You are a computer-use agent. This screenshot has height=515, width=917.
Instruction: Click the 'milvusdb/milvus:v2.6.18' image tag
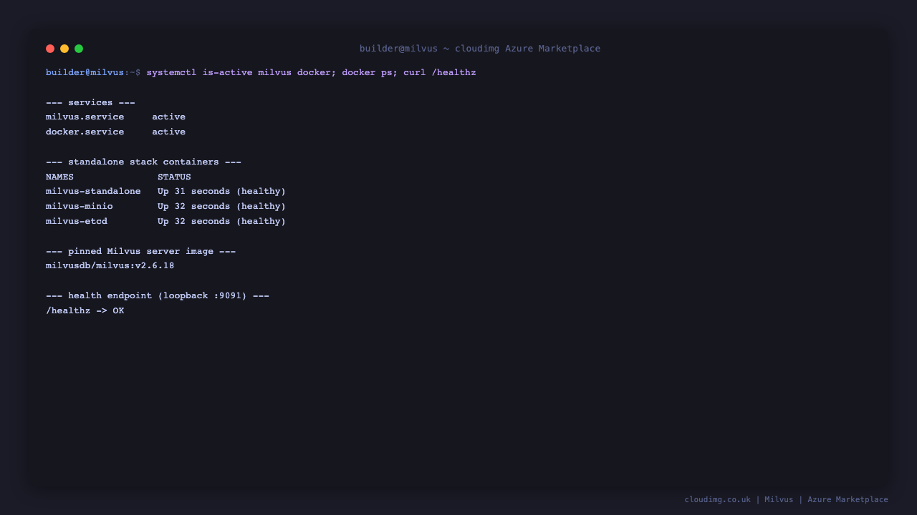tap(110, 265)
